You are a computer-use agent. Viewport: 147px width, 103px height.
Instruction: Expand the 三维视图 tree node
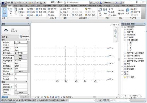pos(125,37)
